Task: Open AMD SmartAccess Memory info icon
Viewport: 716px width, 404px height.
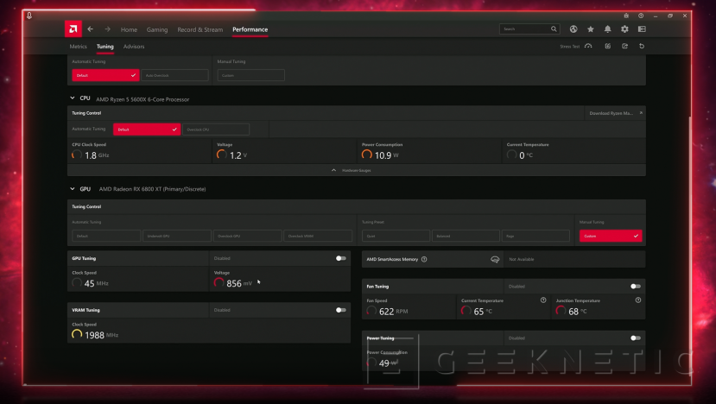Action: click(424, 259)
